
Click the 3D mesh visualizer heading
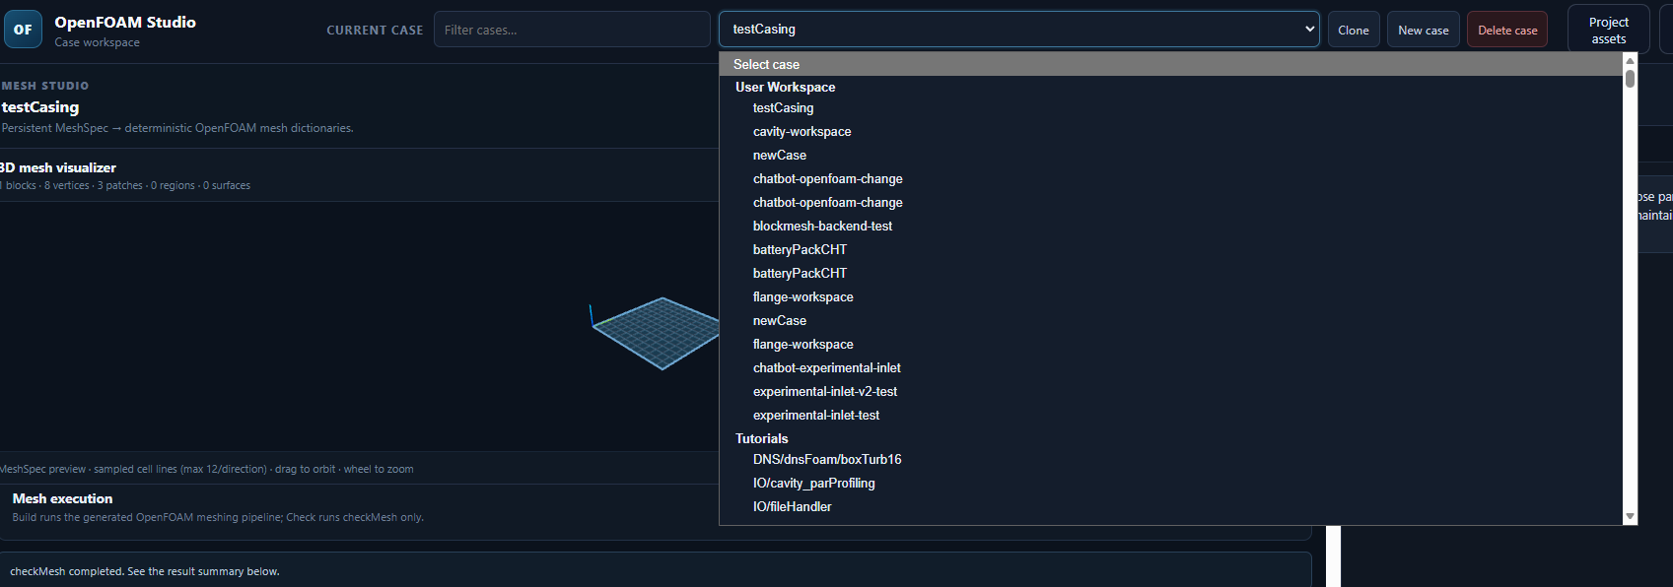pos(58,167)
